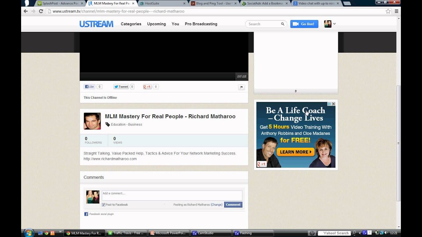Image resolution: width=422 pixels, height=237 pixels.
Task: Bookmark page with the star icon
Action: pos(388,11)
